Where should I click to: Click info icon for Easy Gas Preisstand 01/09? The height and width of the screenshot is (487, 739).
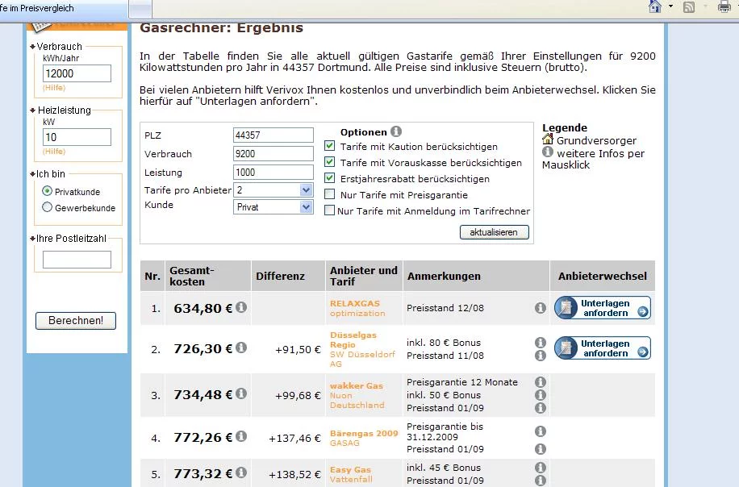click(x=541, y=481)
